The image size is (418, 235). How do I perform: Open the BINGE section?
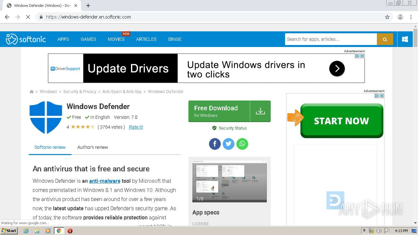coord(175,39)
